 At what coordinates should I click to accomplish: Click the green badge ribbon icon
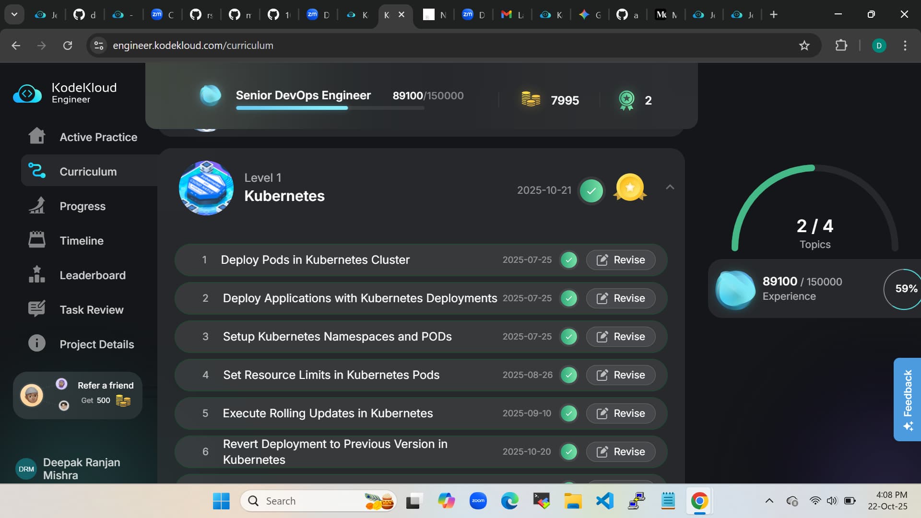626,100
